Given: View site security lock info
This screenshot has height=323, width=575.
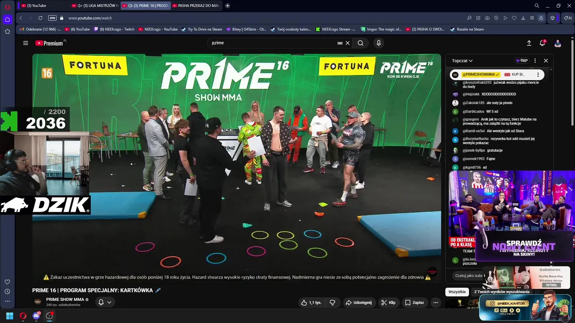Looking at the screenshot, I should pyautogui.click(x=62, y=18).
